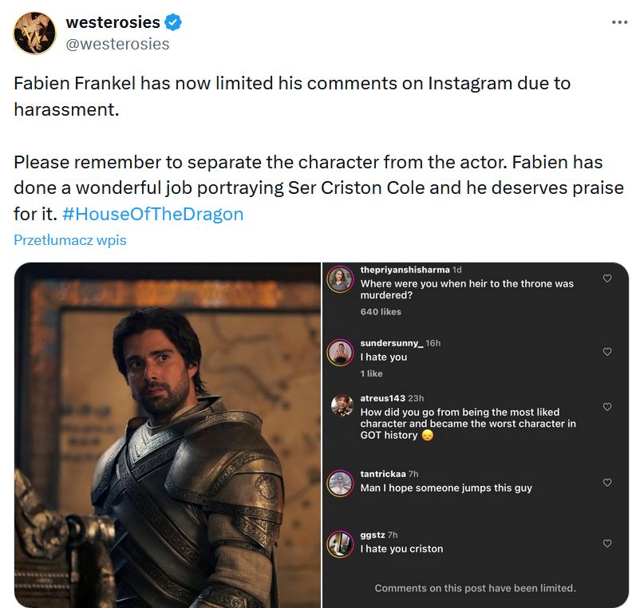View the 640 likes count

click(x=381, y=312)
